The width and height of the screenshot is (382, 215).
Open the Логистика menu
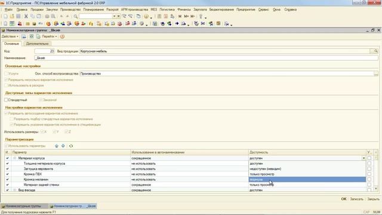(x=167, y=10)
